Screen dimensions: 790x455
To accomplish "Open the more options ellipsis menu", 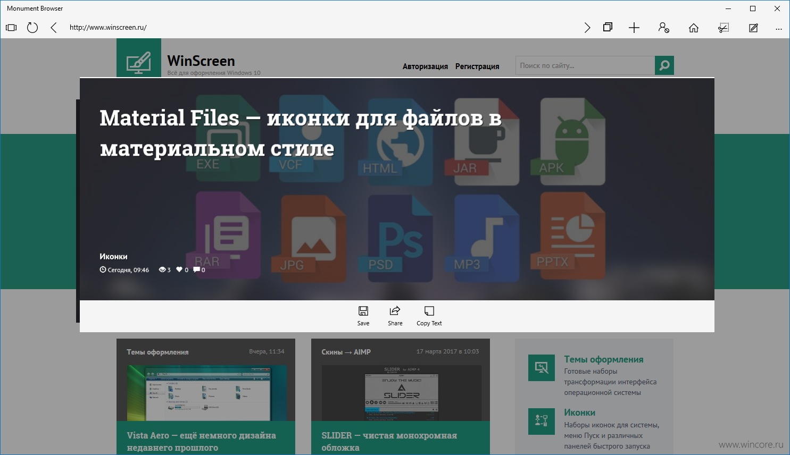I will pyautogui.click(x=779, y=29).
